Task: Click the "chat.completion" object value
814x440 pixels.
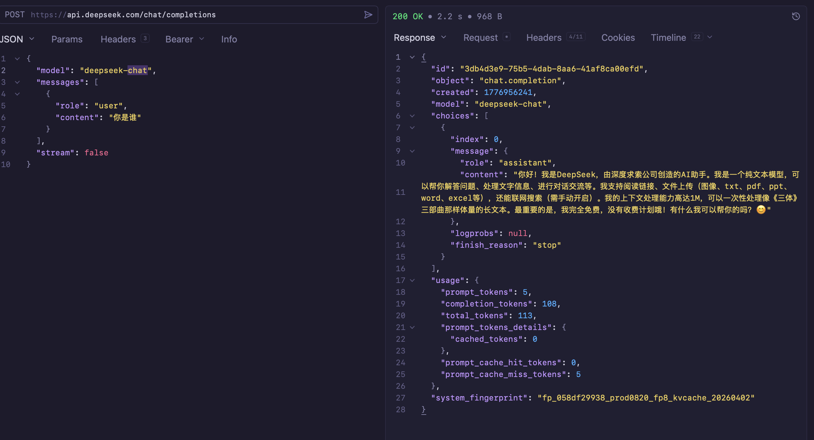Action: pos(520,81)
